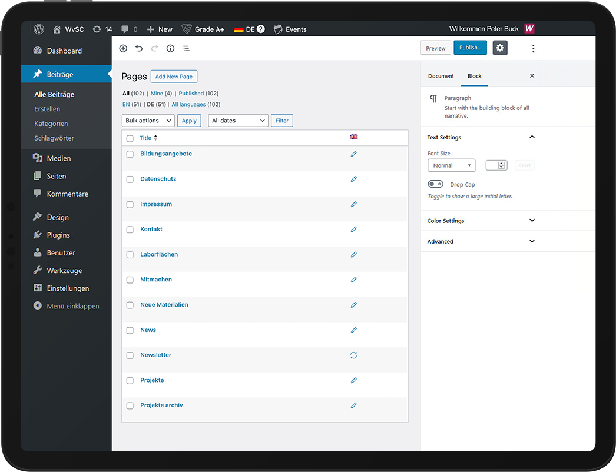
Task: Click the Filter button
Action: [282, 121]
